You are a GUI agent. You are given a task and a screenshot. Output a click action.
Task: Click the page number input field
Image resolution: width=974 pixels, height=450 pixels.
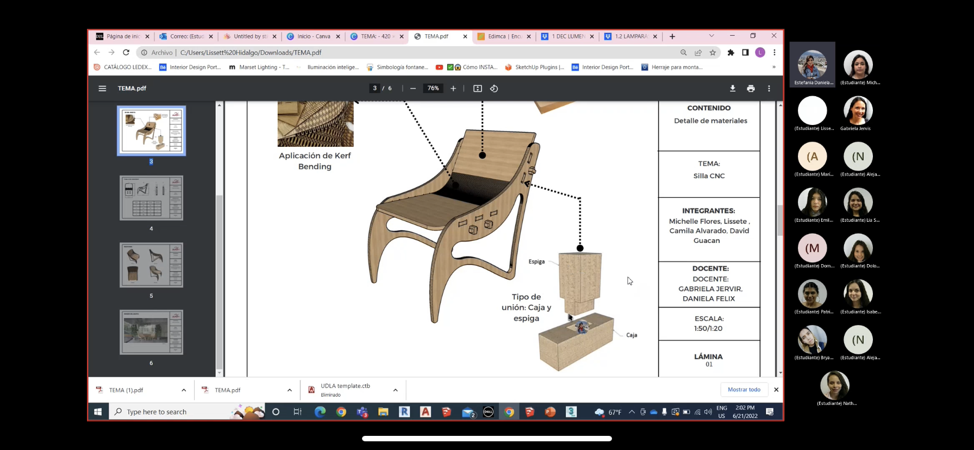coord(374,88)
